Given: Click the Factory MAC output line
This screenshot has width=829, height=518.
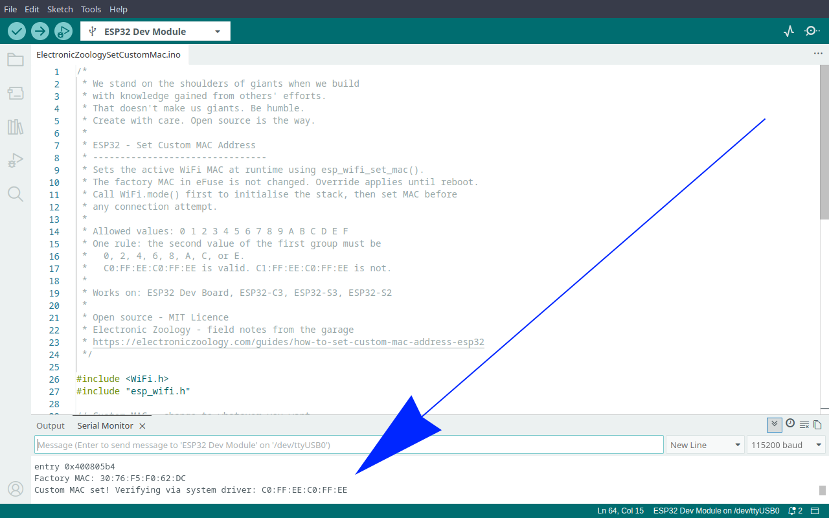Looking at the screenshot, I should tap(110, 478).
